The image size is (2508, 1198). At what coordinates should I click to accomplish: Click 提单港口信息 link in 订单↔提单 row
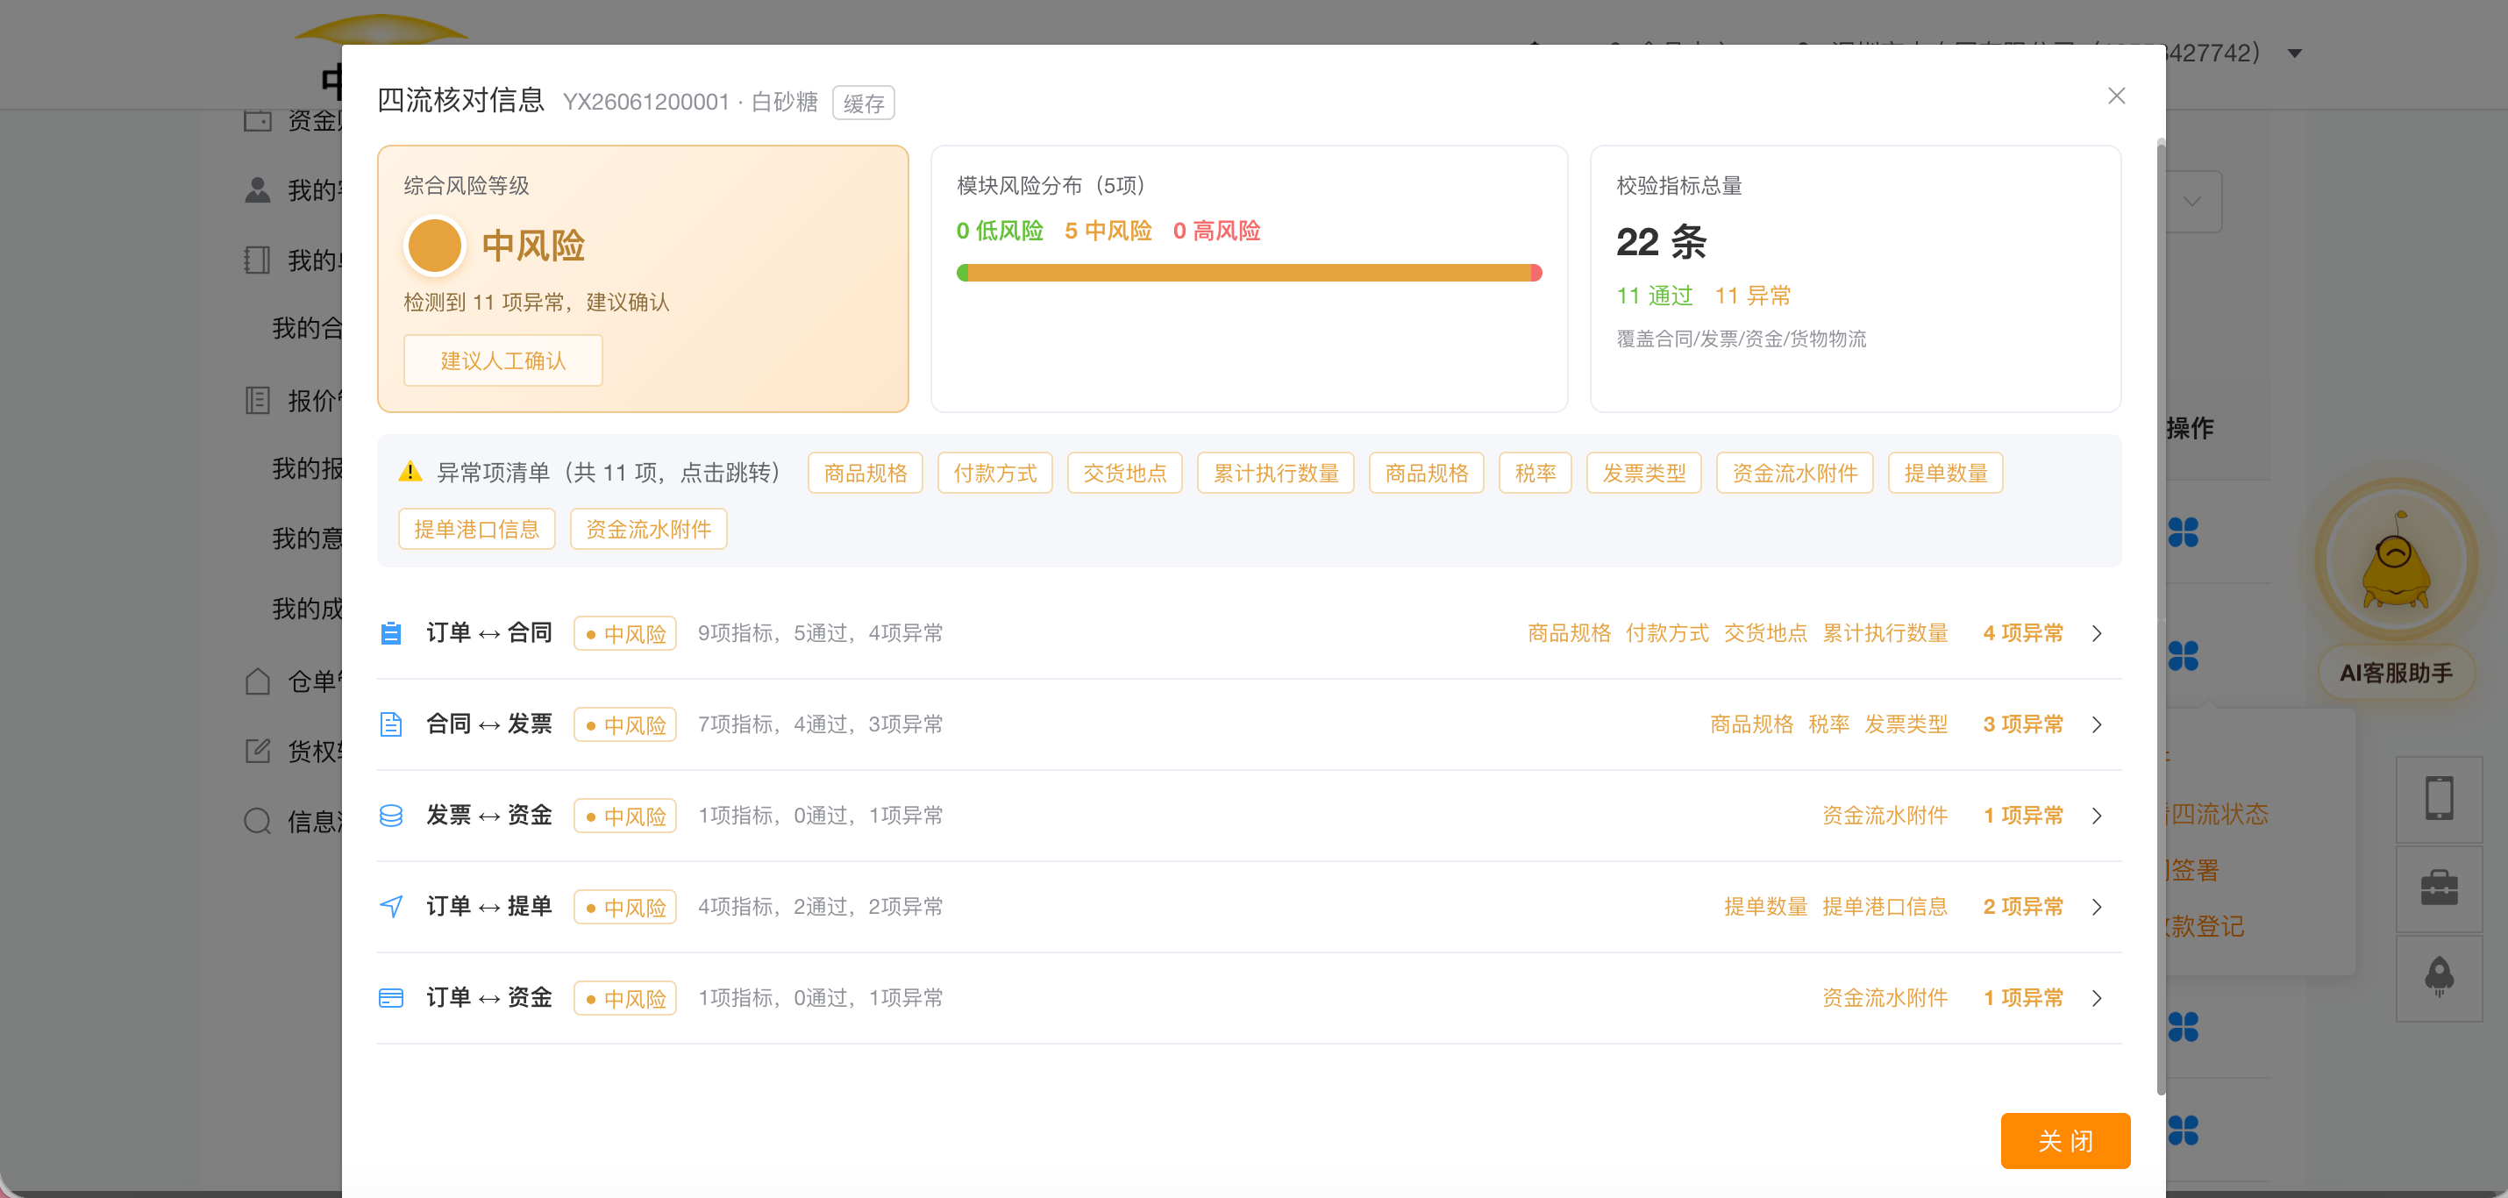pyautogui.click(x=1884, y=907)
